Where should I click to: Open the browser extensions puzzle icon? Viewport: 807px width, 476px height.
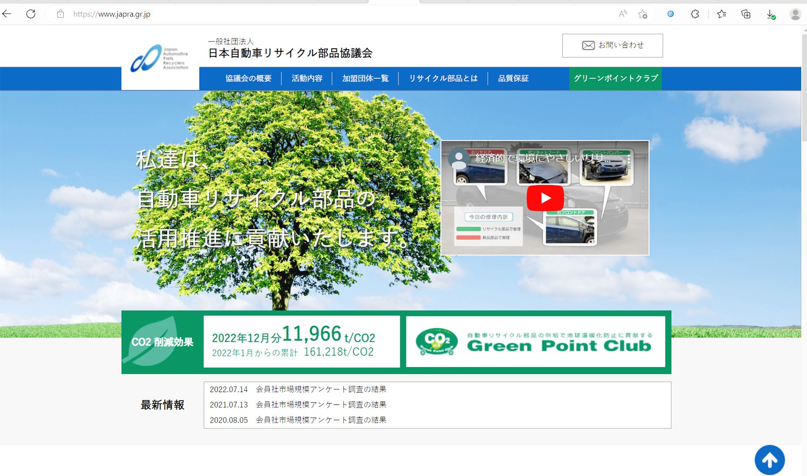coord(695,14)
